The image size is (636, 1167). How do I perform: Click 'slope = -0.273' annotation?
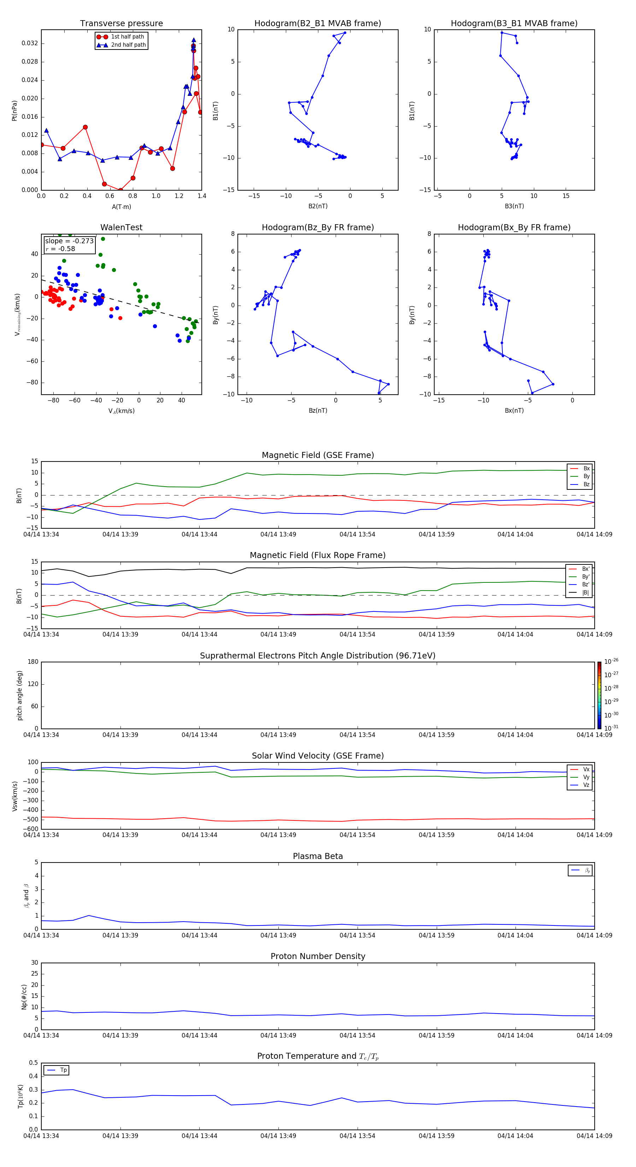pyautogui.click(x=69, y=241)
